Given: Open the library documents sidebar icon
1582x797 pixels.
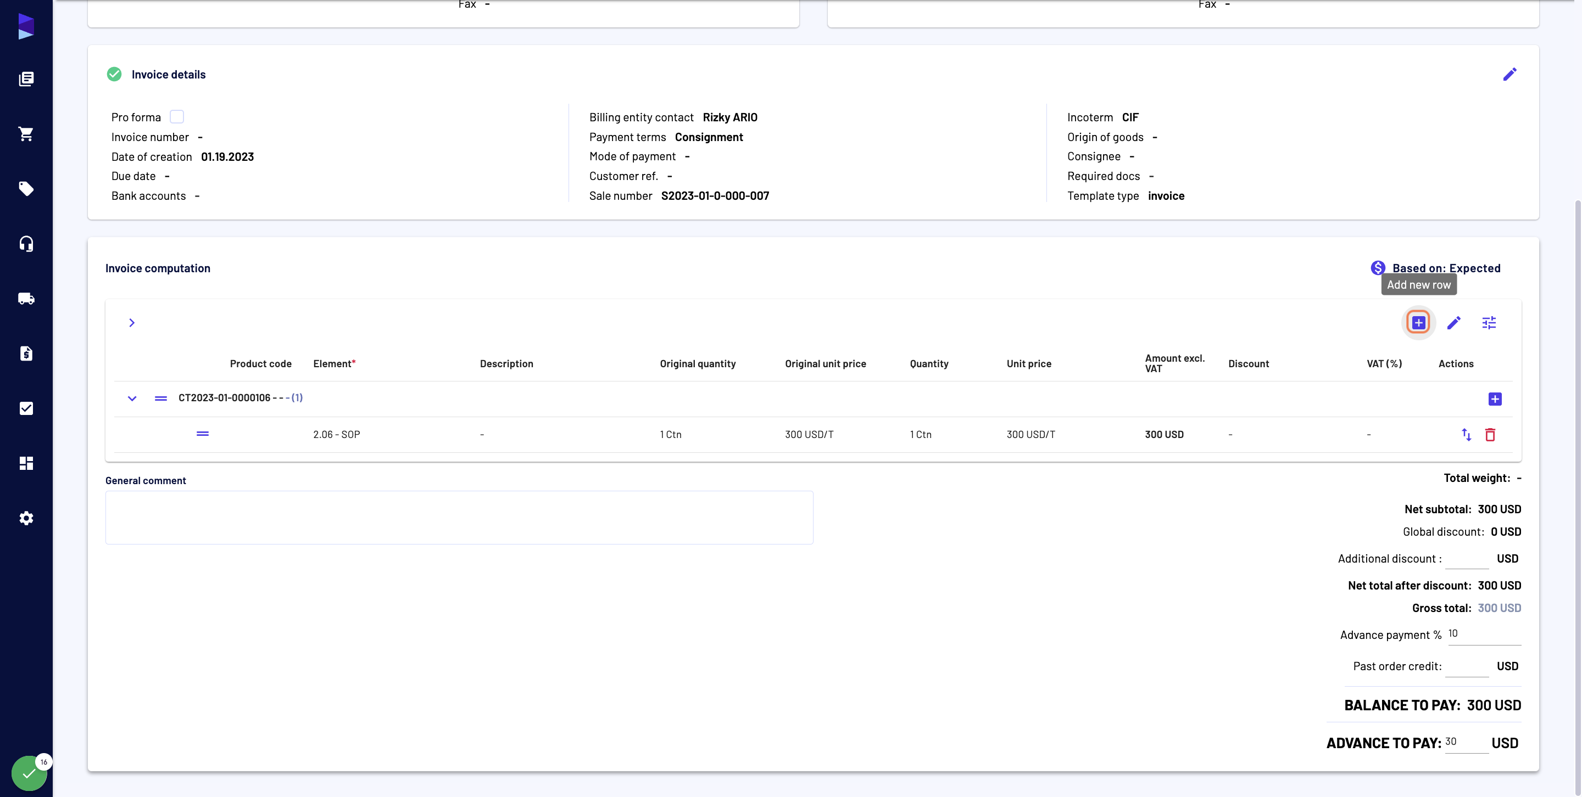Looking at the screenshot, I should coord(26,78).
